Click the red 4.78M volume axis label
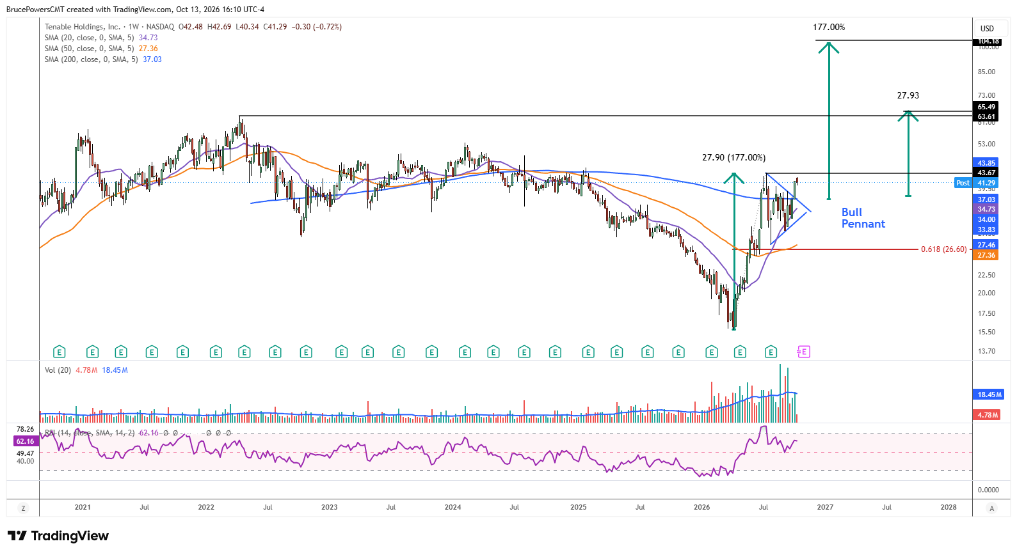This screenshot has width=1017, height=555. tap(988, 415)
